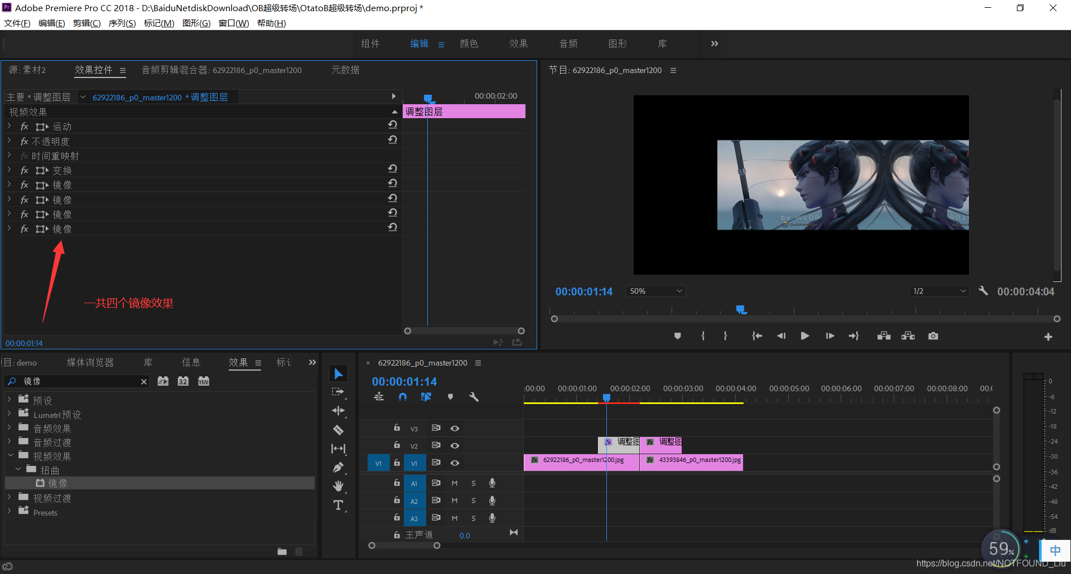Open the 1/2 playback resolution dropdown
Screen dimensions: 1071x574
pyautogui.click(x=939, y=291)
